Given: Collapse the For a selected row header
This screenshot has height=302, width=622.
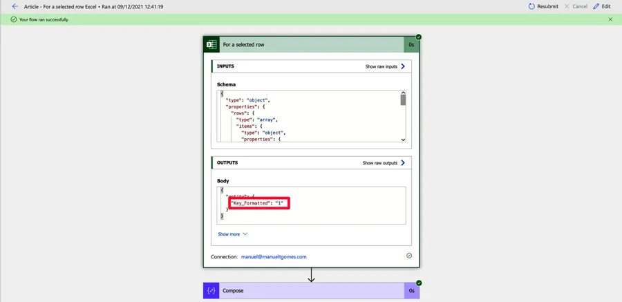Looking at the screenshot, I should point(311,44).
